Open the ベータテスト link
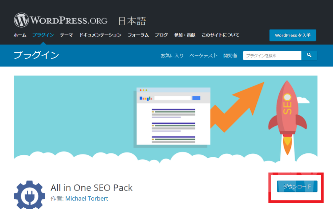 204,56
